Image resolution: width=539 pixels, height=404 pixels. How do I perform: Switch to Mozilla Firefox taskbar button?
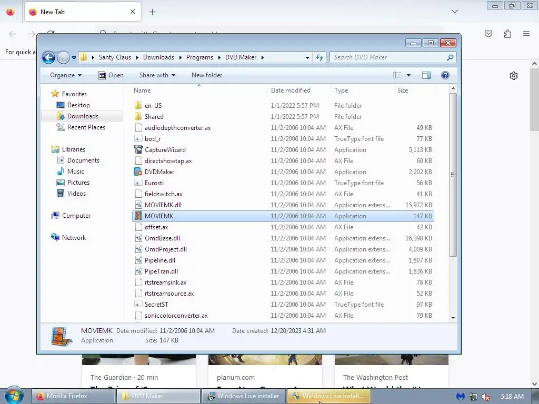point(73,396)
